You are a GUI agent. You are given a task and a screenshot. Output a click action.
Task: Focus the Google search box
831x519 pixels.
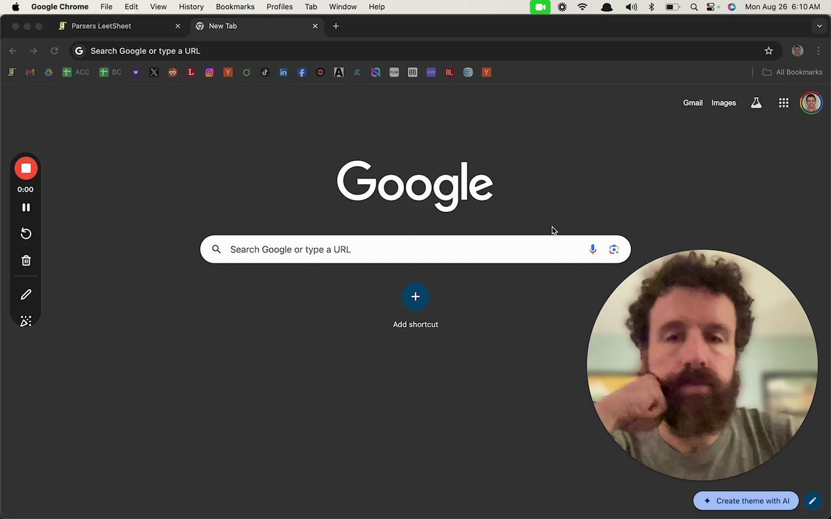tap(415, 250)
